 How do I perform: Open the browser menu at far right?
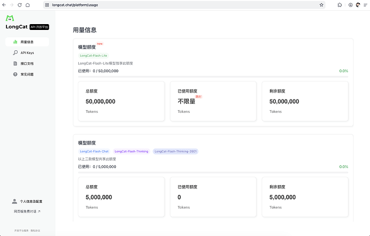(x=366, y=5)
